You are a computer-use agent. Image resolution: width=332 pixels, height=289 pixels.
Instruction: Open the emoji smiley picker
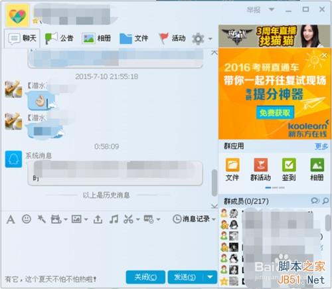tap(27, 219)
